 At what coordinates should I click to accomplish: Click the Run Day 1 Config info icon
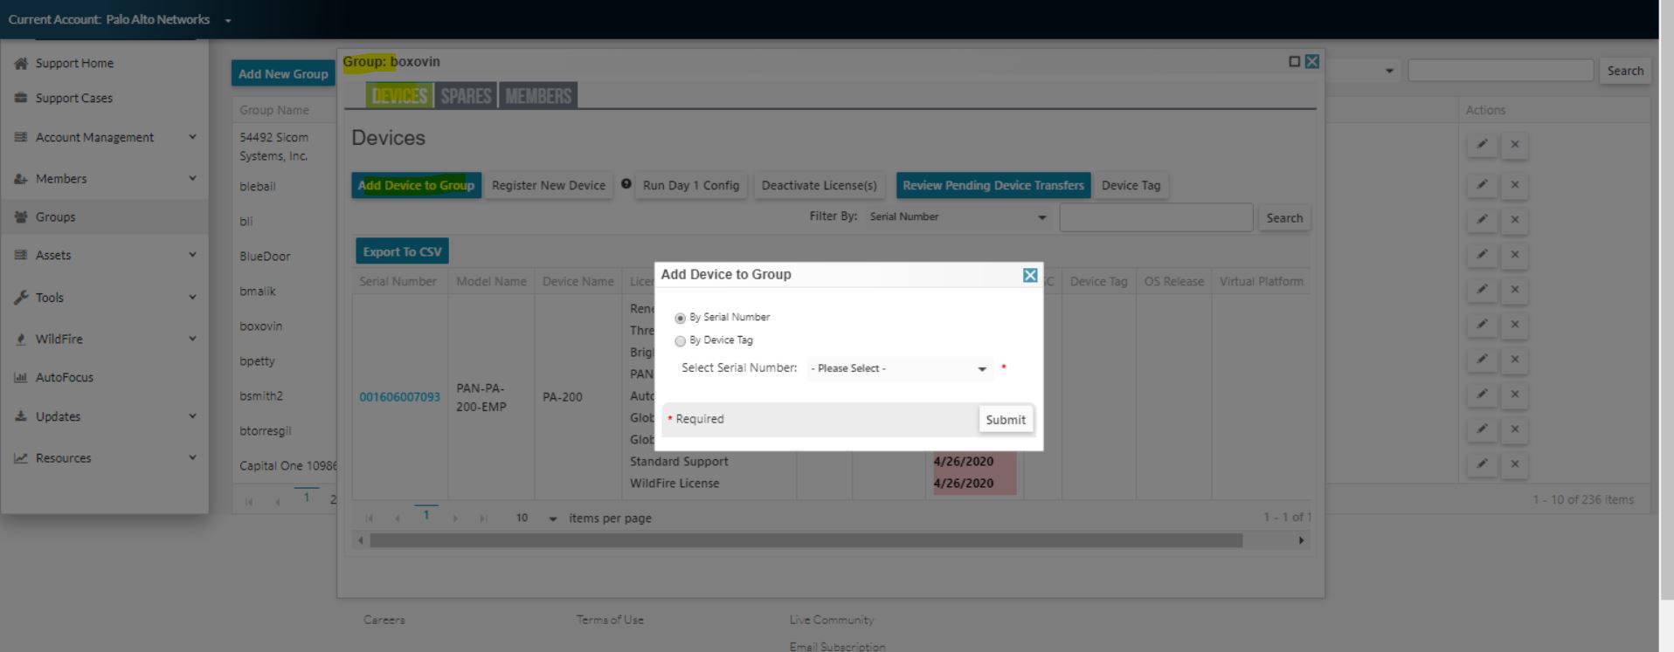pos(626,183)
